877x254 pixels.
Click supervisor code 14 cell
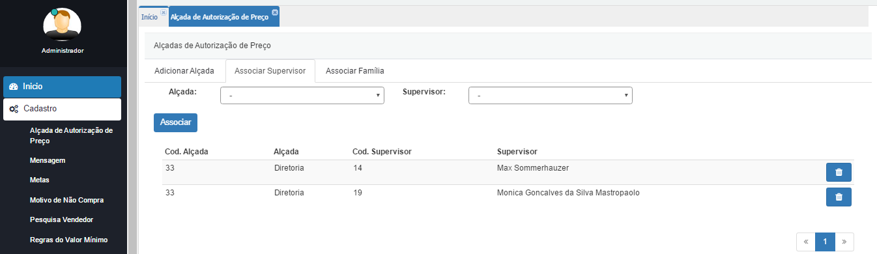click(x=357, y=168)
